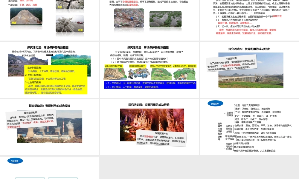Click the cartoon of terraced green fields
Viewport: 299px width, 179px height.
(x=161, y=74)
